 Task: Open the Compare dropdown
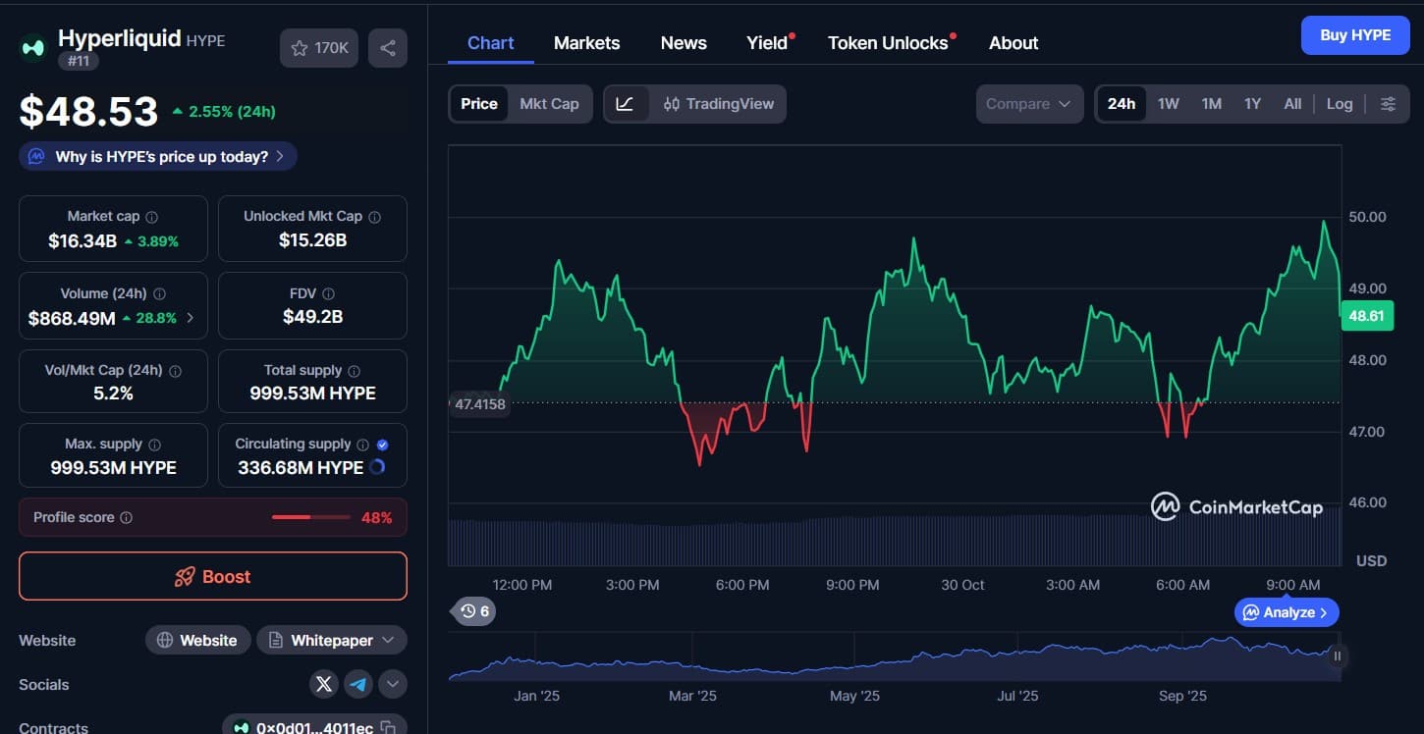point(1028,104)
